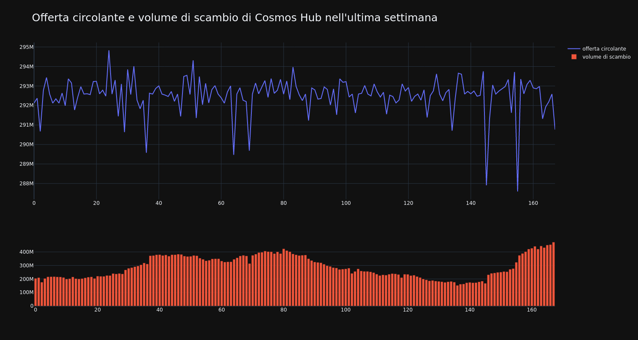Click the first volume bar at x=0
Image resolution: width=638 pixels, height=340 pixels.
35,292
